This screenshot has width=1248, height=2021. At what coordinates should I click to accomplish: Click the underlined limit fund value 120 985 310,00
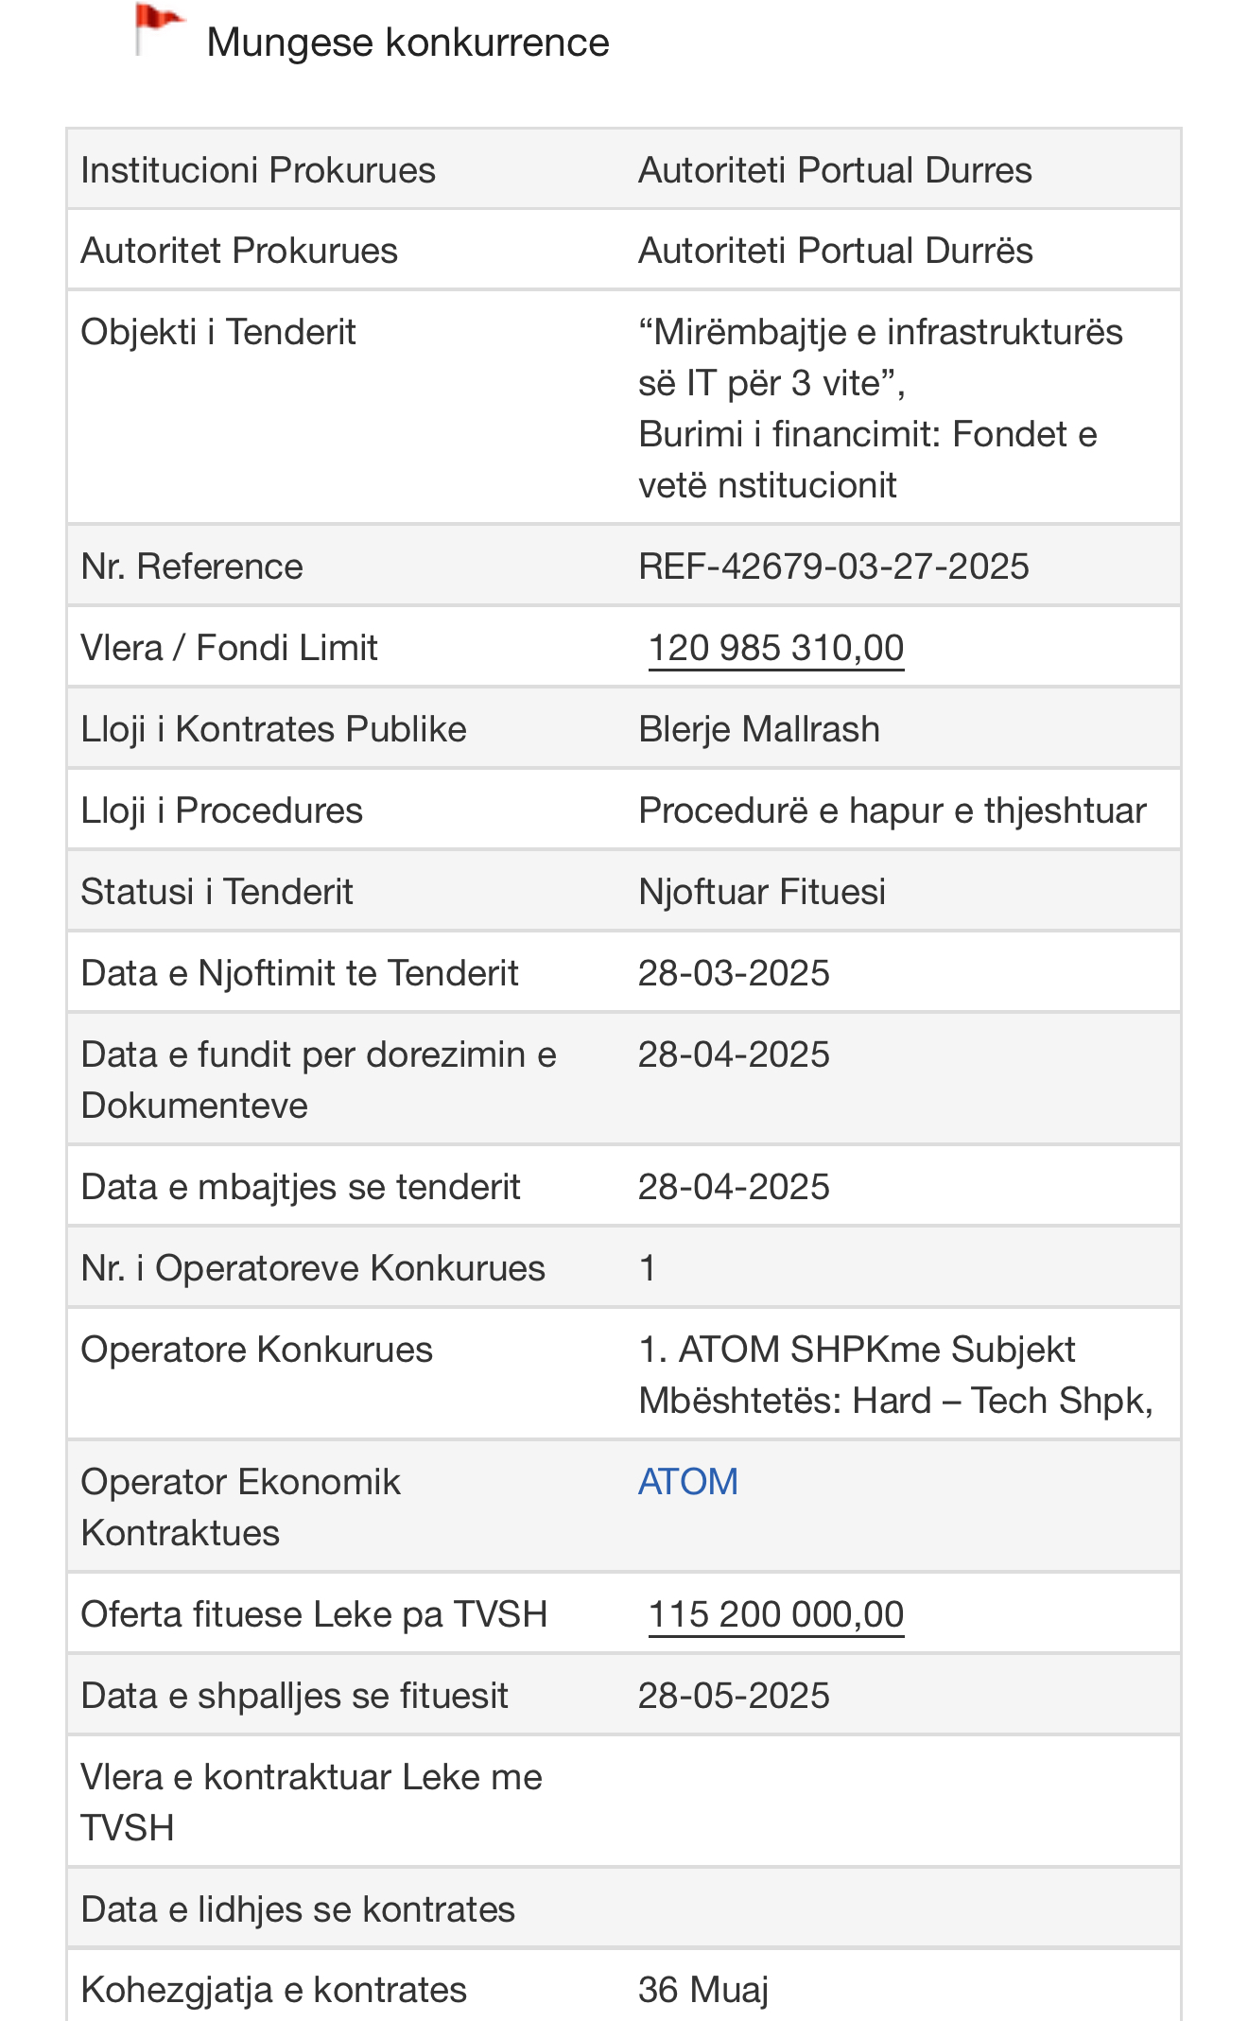[x=776, y=648]
